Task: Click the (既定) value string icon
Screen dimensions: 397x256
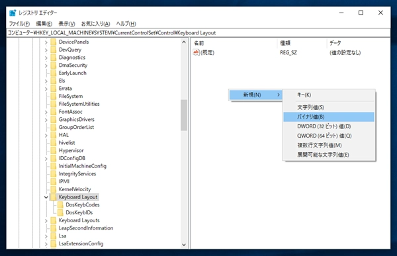Action: (x=196, y=52)
